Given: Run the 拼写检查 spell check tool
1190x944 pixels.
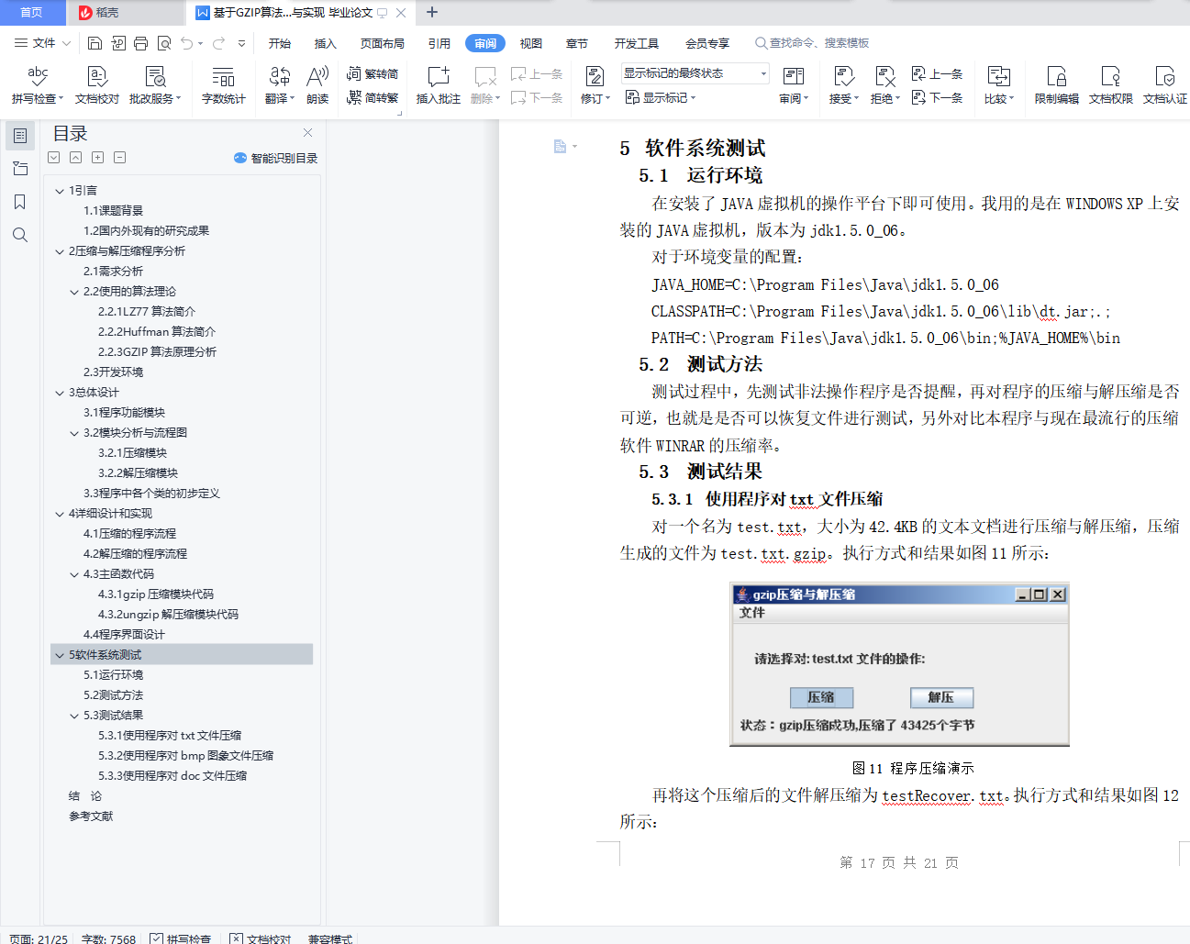Looking at the screenshot, I should tap(37, 85).
